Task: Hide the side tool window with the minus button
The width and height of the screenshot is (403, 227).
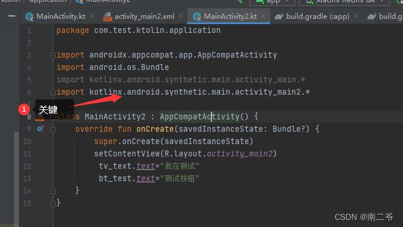Action: (12, 16)
